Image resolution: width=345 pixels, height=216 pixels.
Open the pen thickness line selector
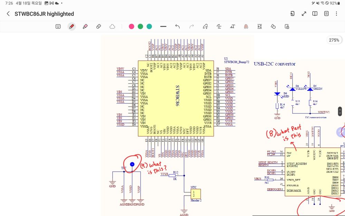click(163, 26)
